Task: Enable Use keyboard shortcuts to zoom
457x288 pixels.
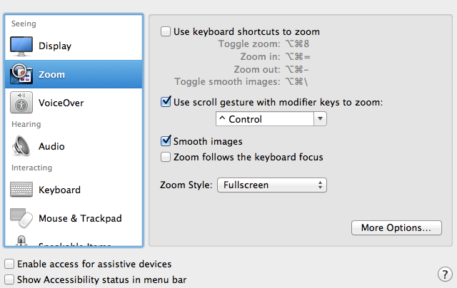Action: coord(166,31)
